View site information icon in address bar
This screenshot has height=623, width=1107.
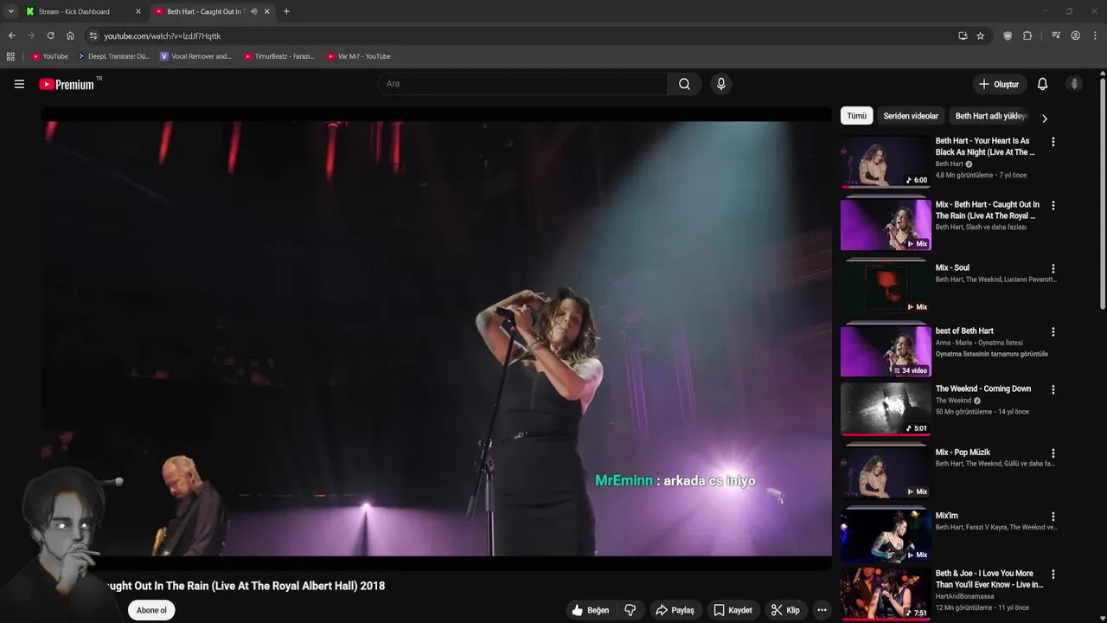(x=93, y=35)
